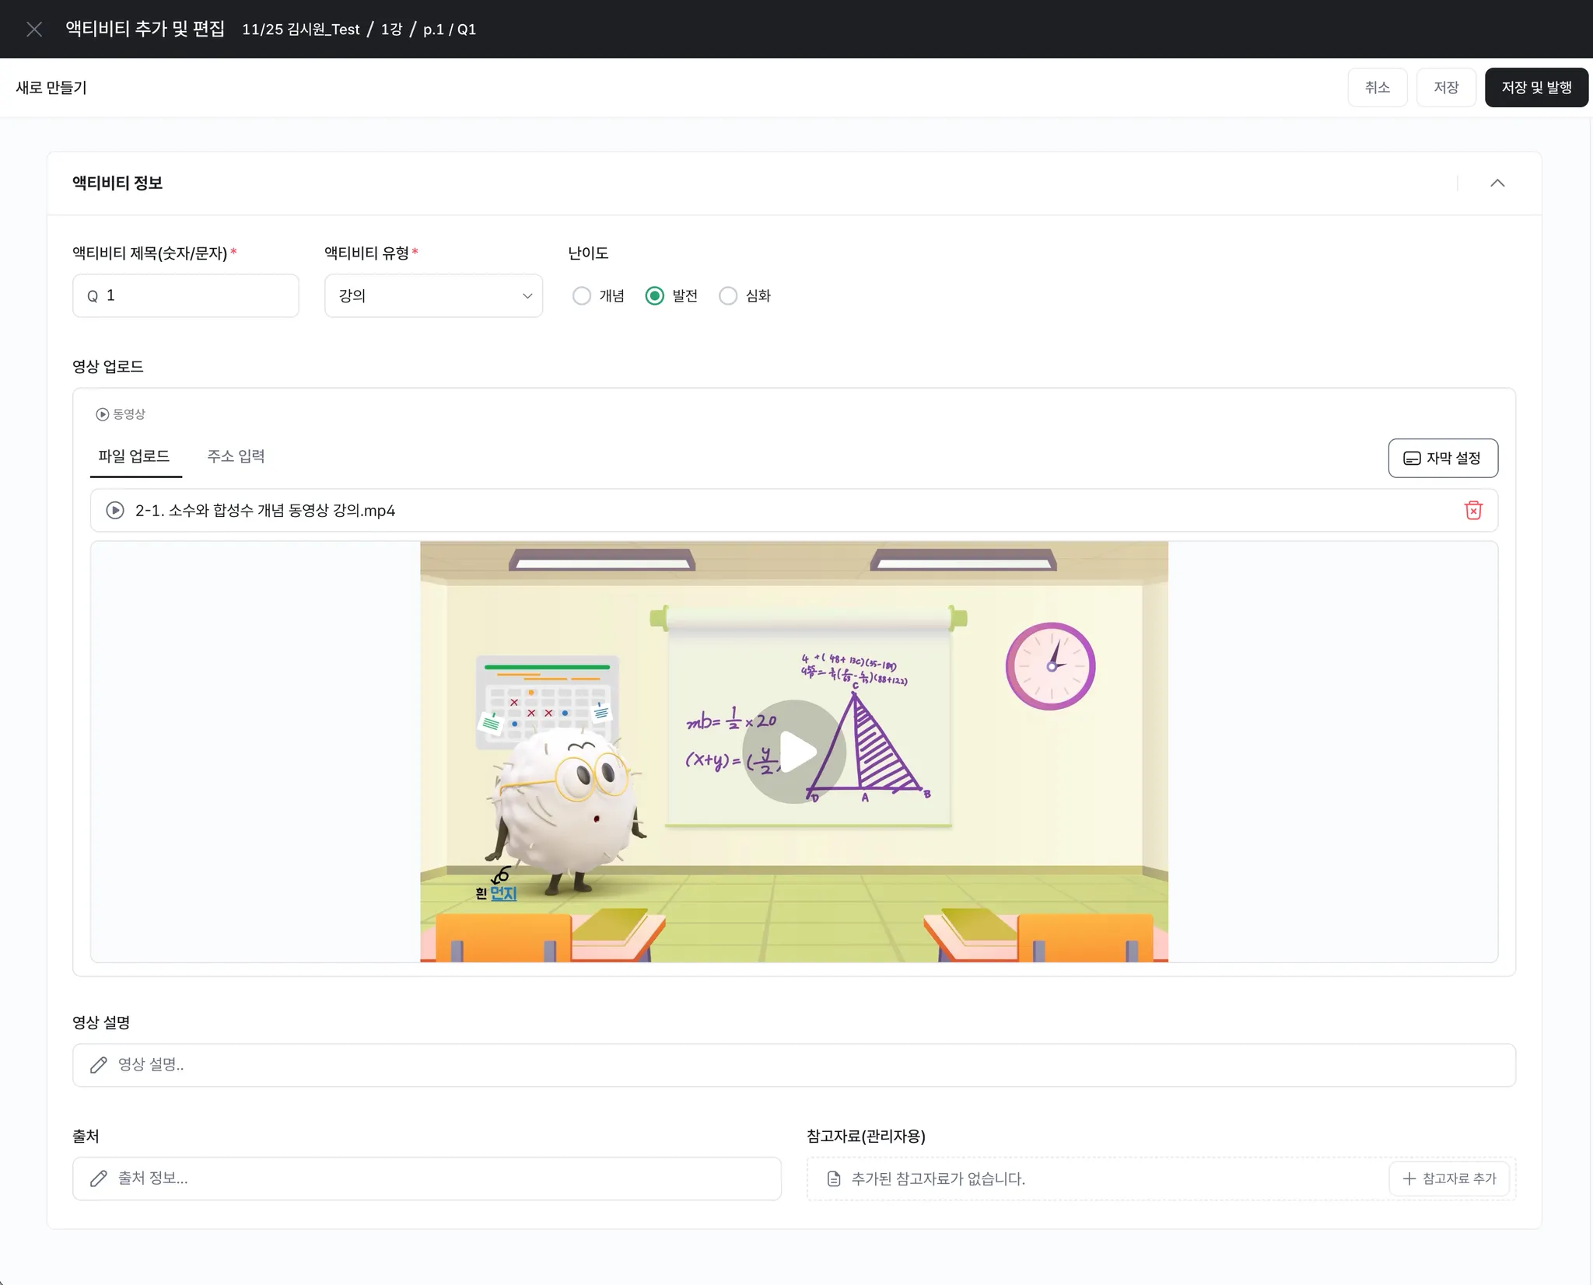1593x1285 pixels.
Task: Switch to the 주소 입력 tab
Action: pos(236,456)
